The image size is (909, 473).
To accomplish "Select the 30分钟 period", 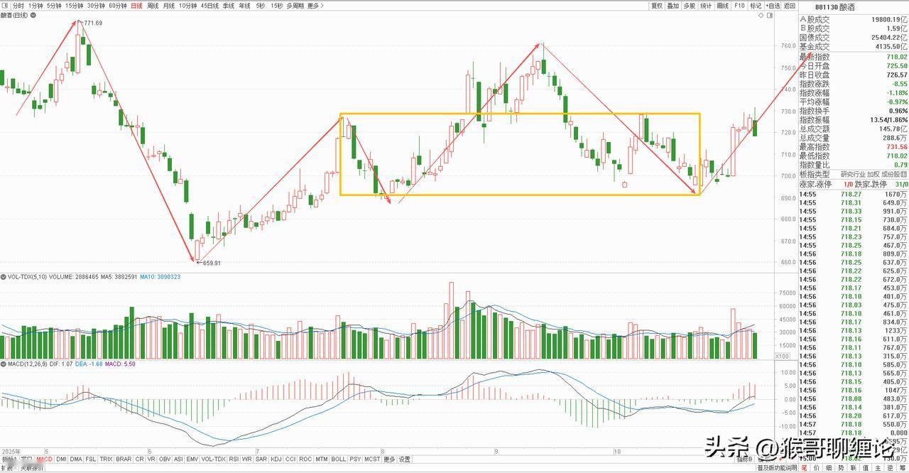I will pyautogui.click(x=96, y=6).
